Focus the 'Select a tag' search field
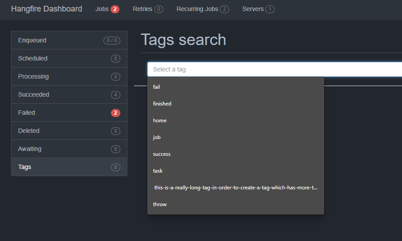 point(275,69)
